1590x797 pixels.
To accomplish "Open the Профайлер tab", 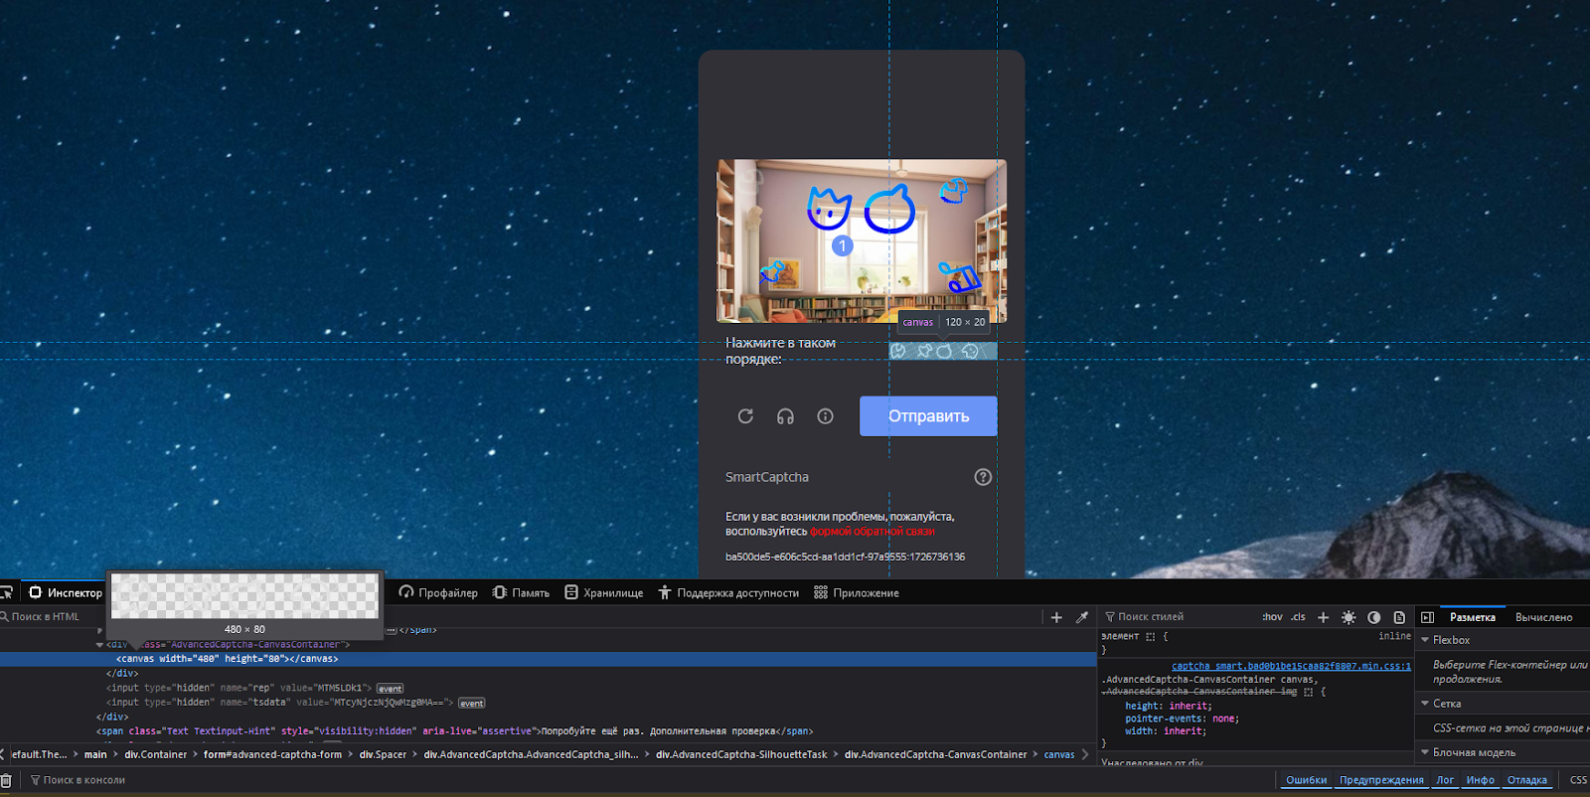I will click(x=438, y=592).
